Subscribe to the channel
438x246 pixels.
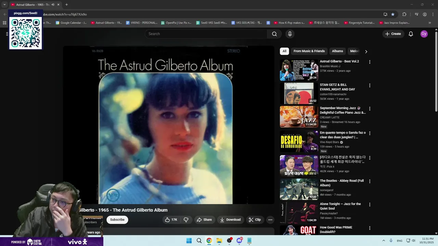point(117,220)
